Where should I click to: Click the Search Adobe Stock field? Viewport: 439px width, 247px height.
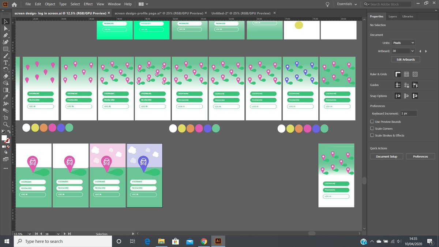[387, 4]
